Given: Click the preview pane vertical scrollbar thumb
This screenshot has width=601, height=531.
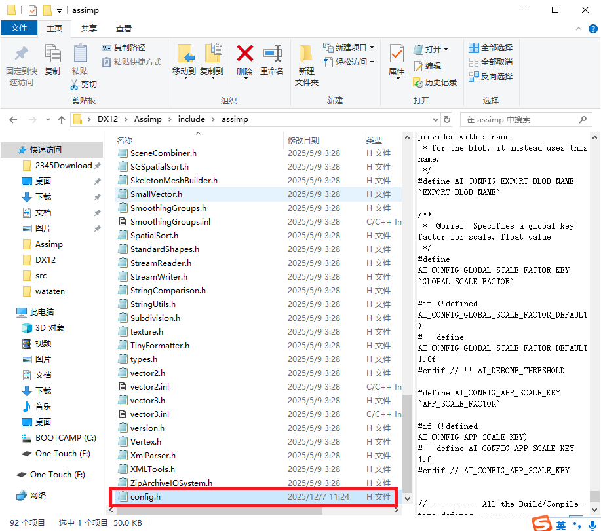Looking at the screenshot, I should click(594, 496).
